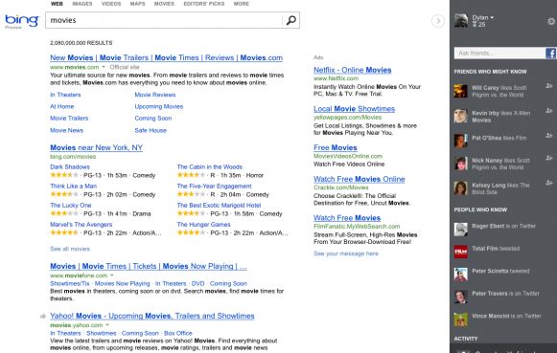Click Nick Naney's avatar
The width and height of the screenshot is (557, 353).
click(x=461, y=164)
